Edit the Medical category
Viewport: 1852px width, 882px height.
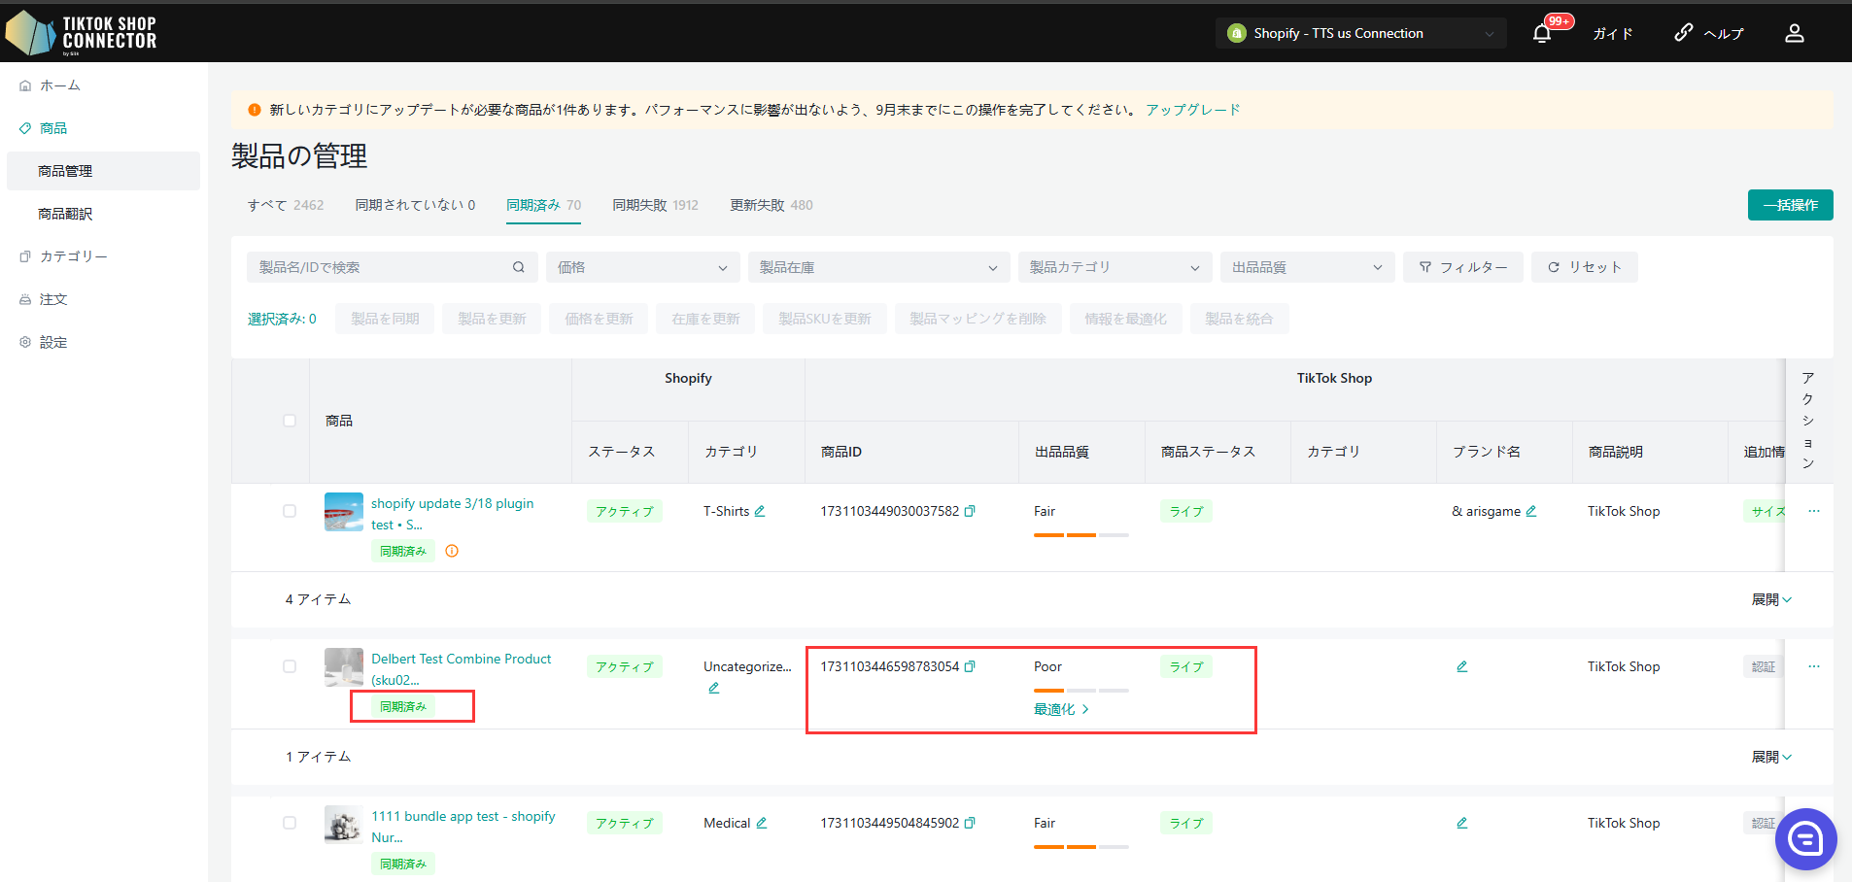pos(762,823)
